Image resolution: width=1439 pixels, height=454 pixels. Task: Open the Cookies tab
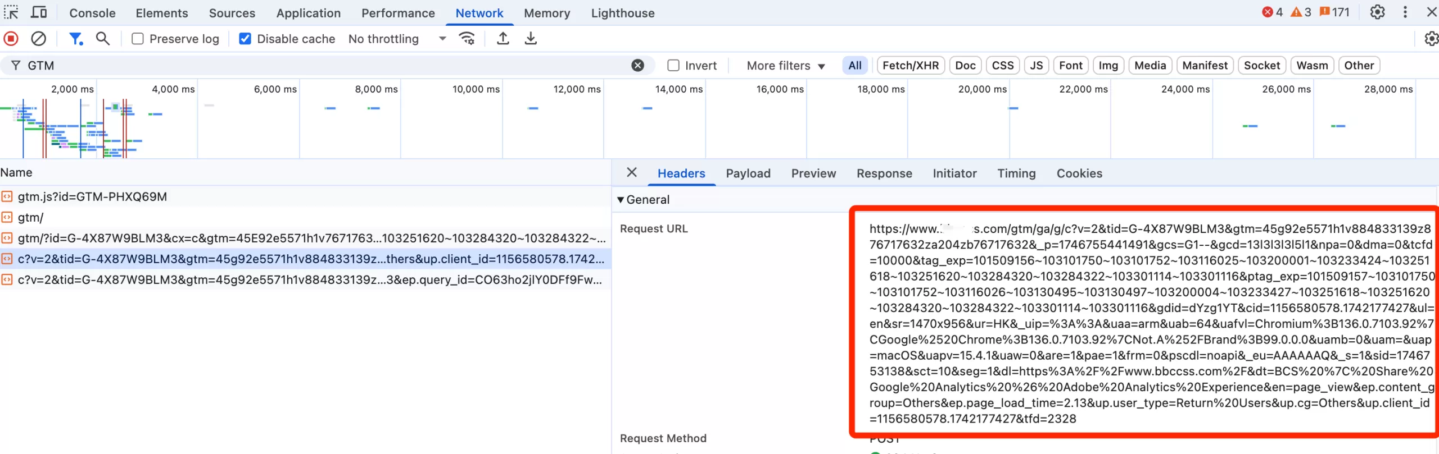click(x=1079, y=173)
